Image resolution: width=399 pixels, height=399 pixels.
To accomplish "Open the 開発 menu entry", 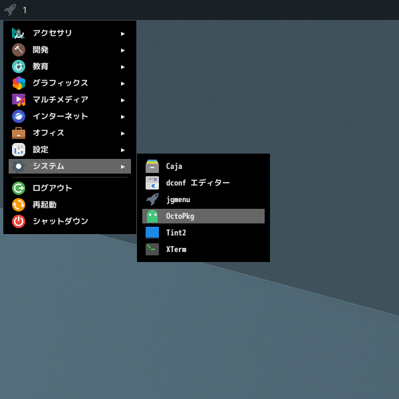I will [70, 50].
